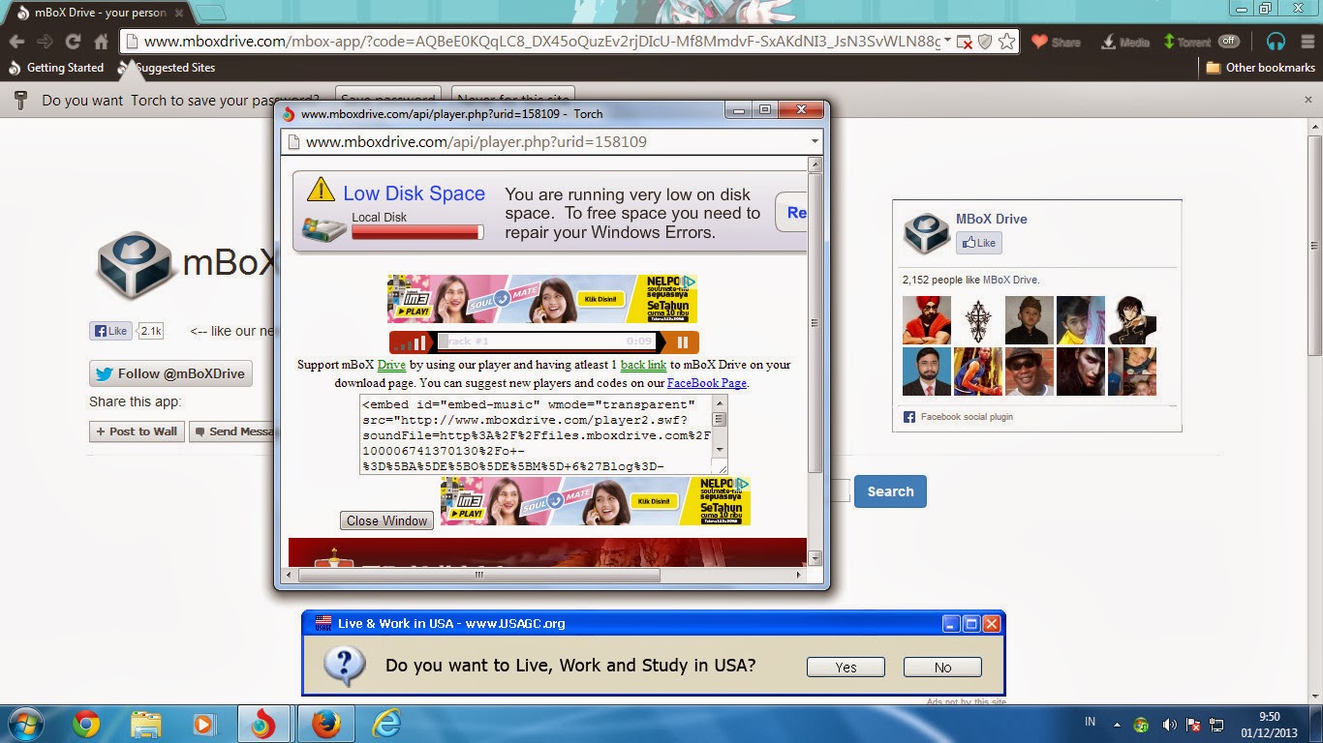Click the popup vertical scrollbar thumb
The image size is (1323, 743).
(815, 324)
